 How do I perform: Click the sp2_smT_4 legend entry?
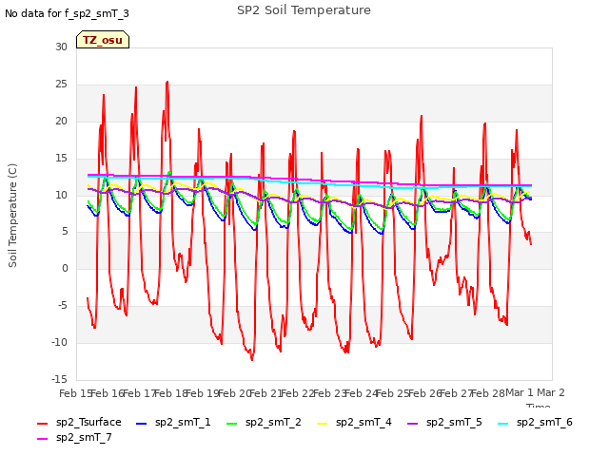coord(354,422)
